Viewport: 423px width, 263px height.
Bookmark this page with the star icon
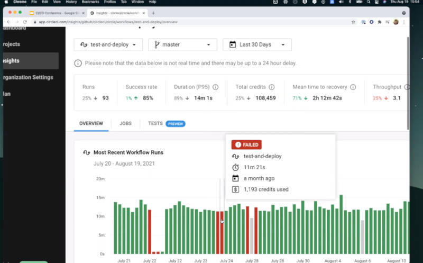click(353, 22)
